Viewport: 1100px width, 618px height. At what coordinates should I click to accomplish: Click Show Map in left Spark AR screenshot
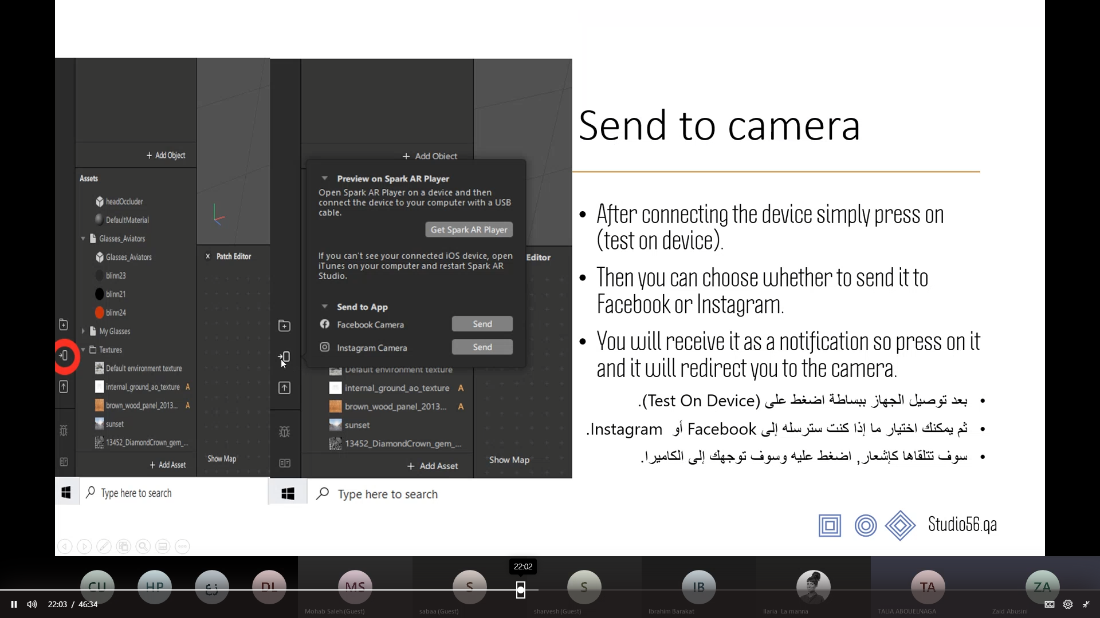pyautogui.click(x=222, y=458)
